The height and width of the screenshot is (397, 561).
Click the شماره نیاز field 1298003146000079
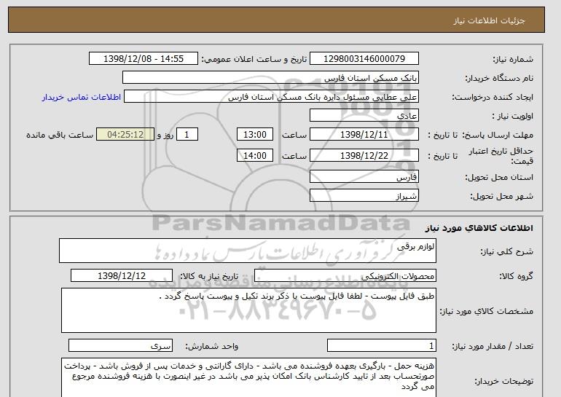click(x=364, y=59)
